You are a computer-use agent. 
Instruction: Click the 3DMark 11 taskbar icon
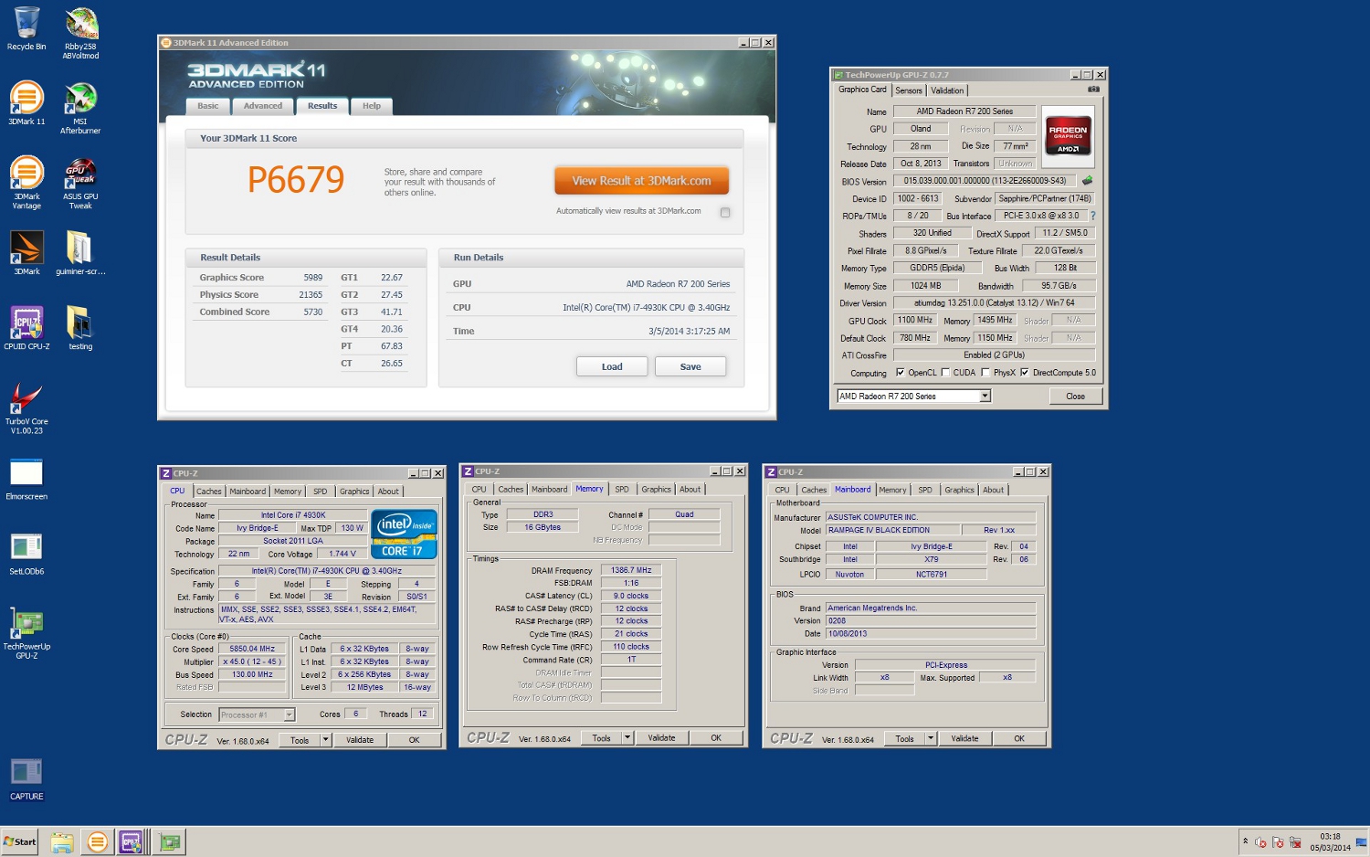[x=98, y=841]
